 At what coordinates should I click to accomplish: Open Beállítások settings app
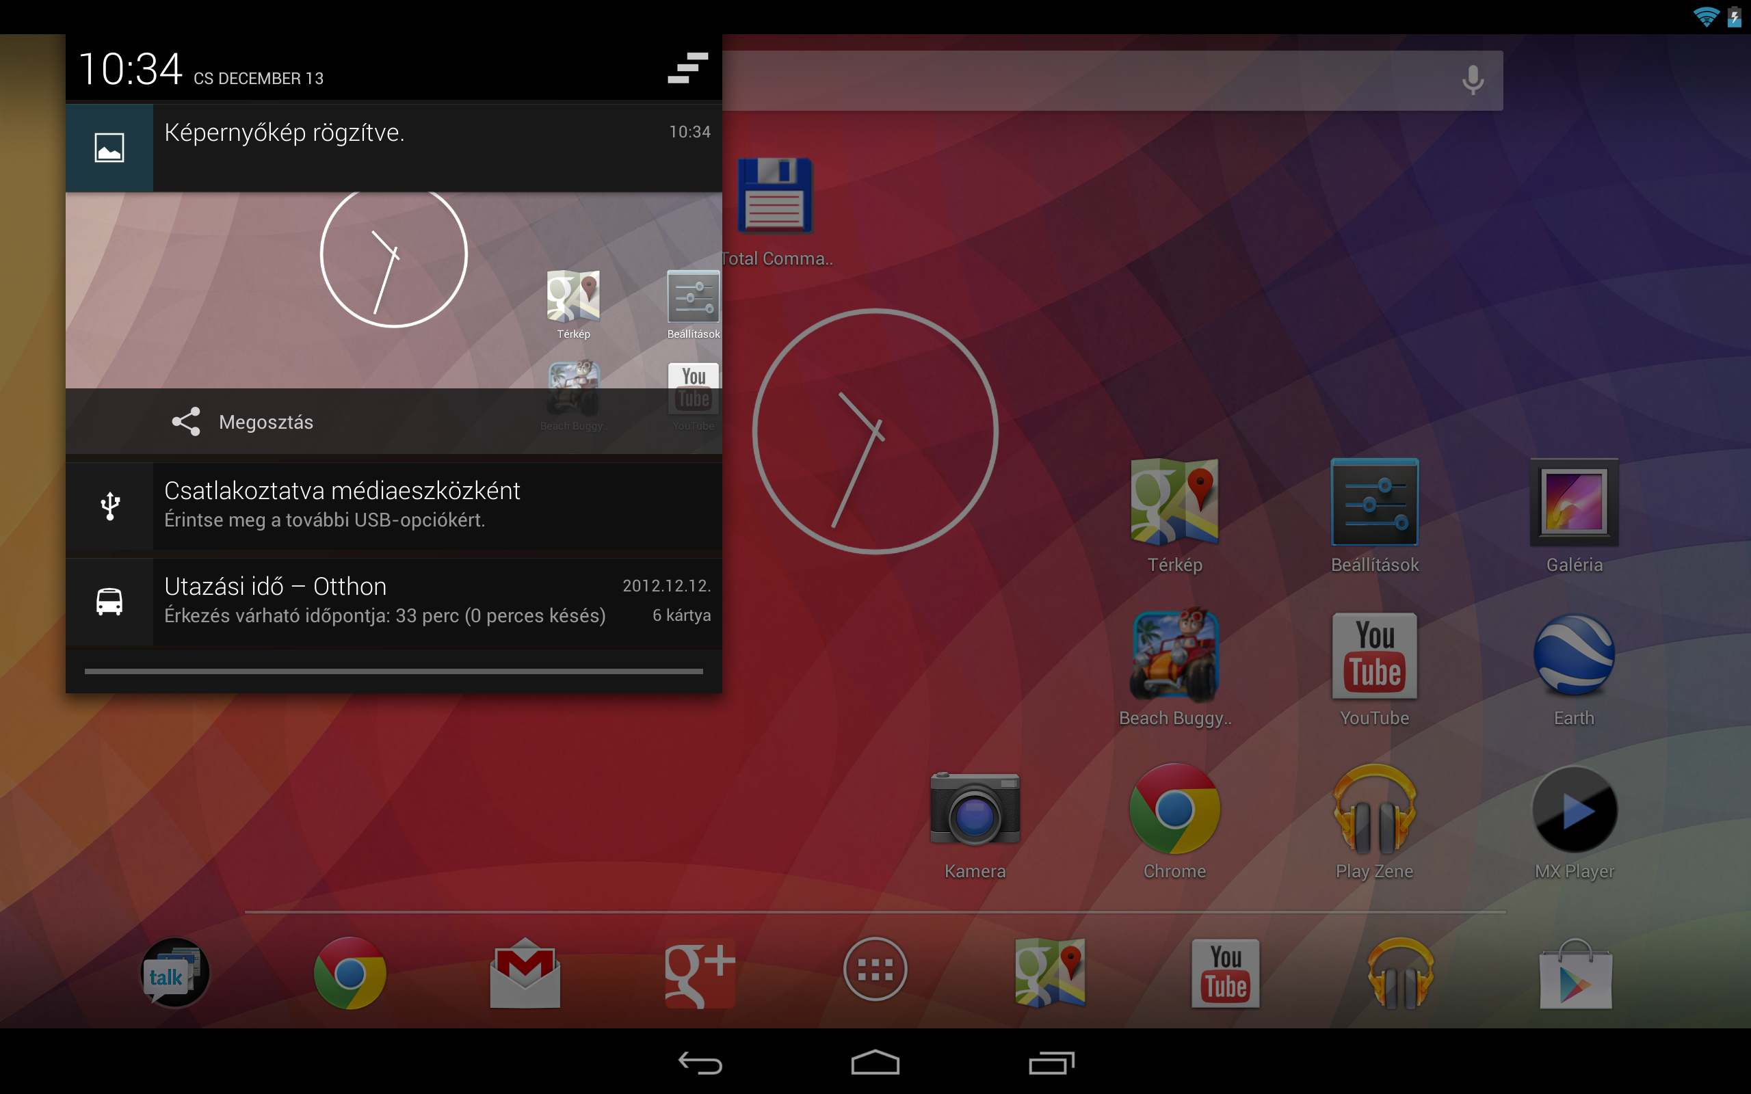click(x=1375, y=516)
